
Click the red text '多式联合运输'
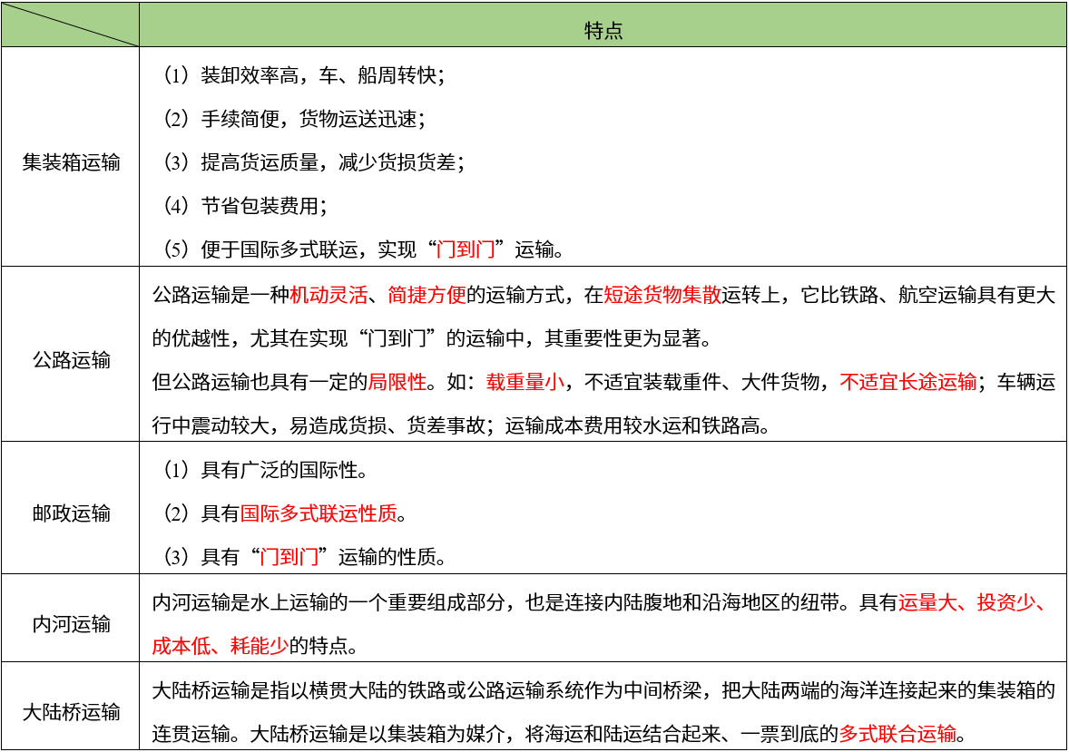pos(897,734)
